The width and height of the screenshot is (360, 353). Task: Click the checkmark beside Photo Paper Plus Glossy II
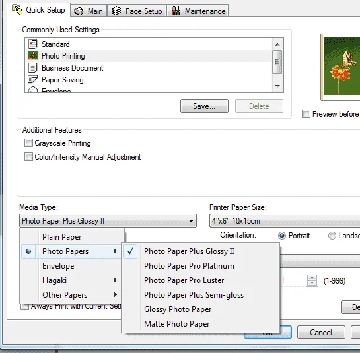pos(130,251)
